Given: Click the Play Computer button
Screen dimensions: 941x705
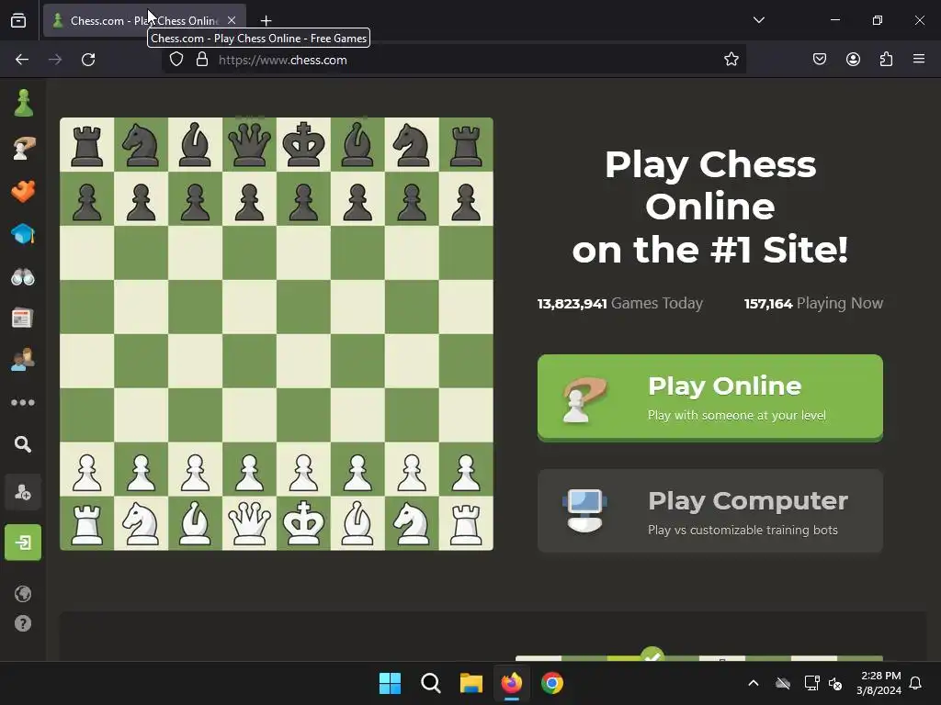Looking at the screenshot, I should 710,510.
